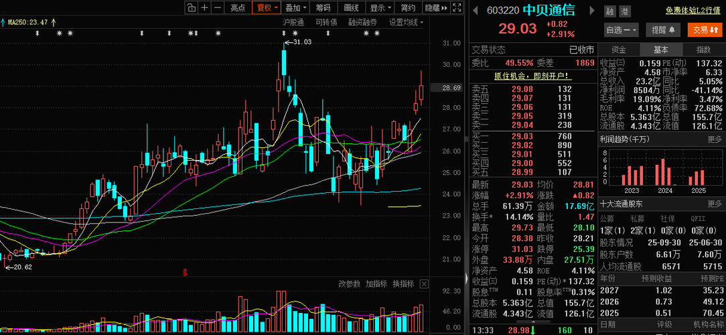Click the 换手 value 14.14%
This screenshot has height=335, width=726.
tap(518, 216)
